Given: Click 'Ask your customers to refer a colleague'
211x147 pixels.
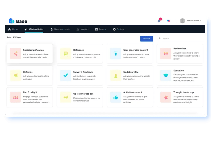Looking at the screenshot, I should (36, 77).
